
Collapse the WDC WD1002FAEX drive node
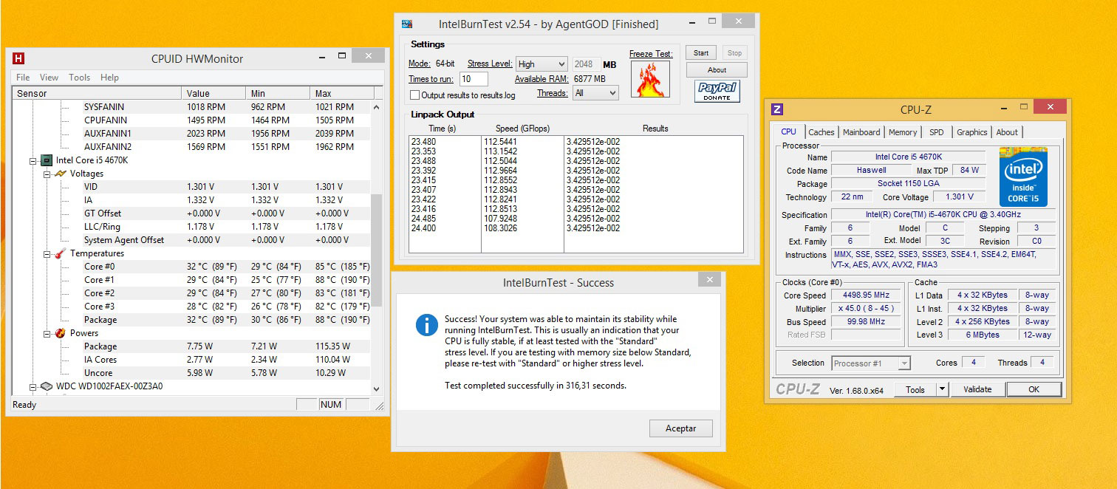[33, 386]
